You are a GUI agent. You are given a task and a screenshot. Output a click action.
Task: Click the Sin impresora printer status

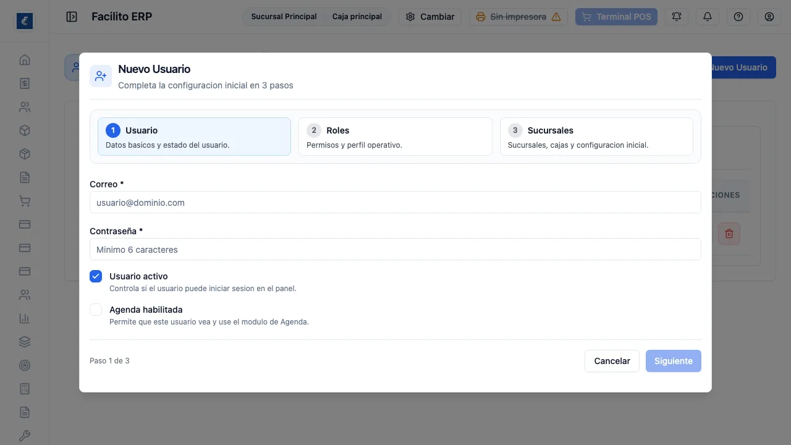(x=518, y=17)
